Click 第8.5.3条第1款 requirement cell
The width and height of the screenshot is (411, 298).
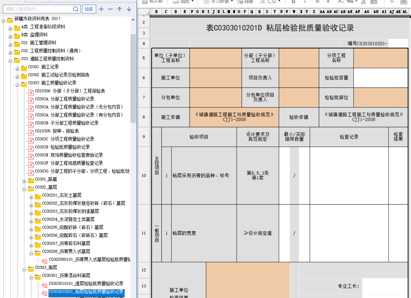click(x=258, y=175)
